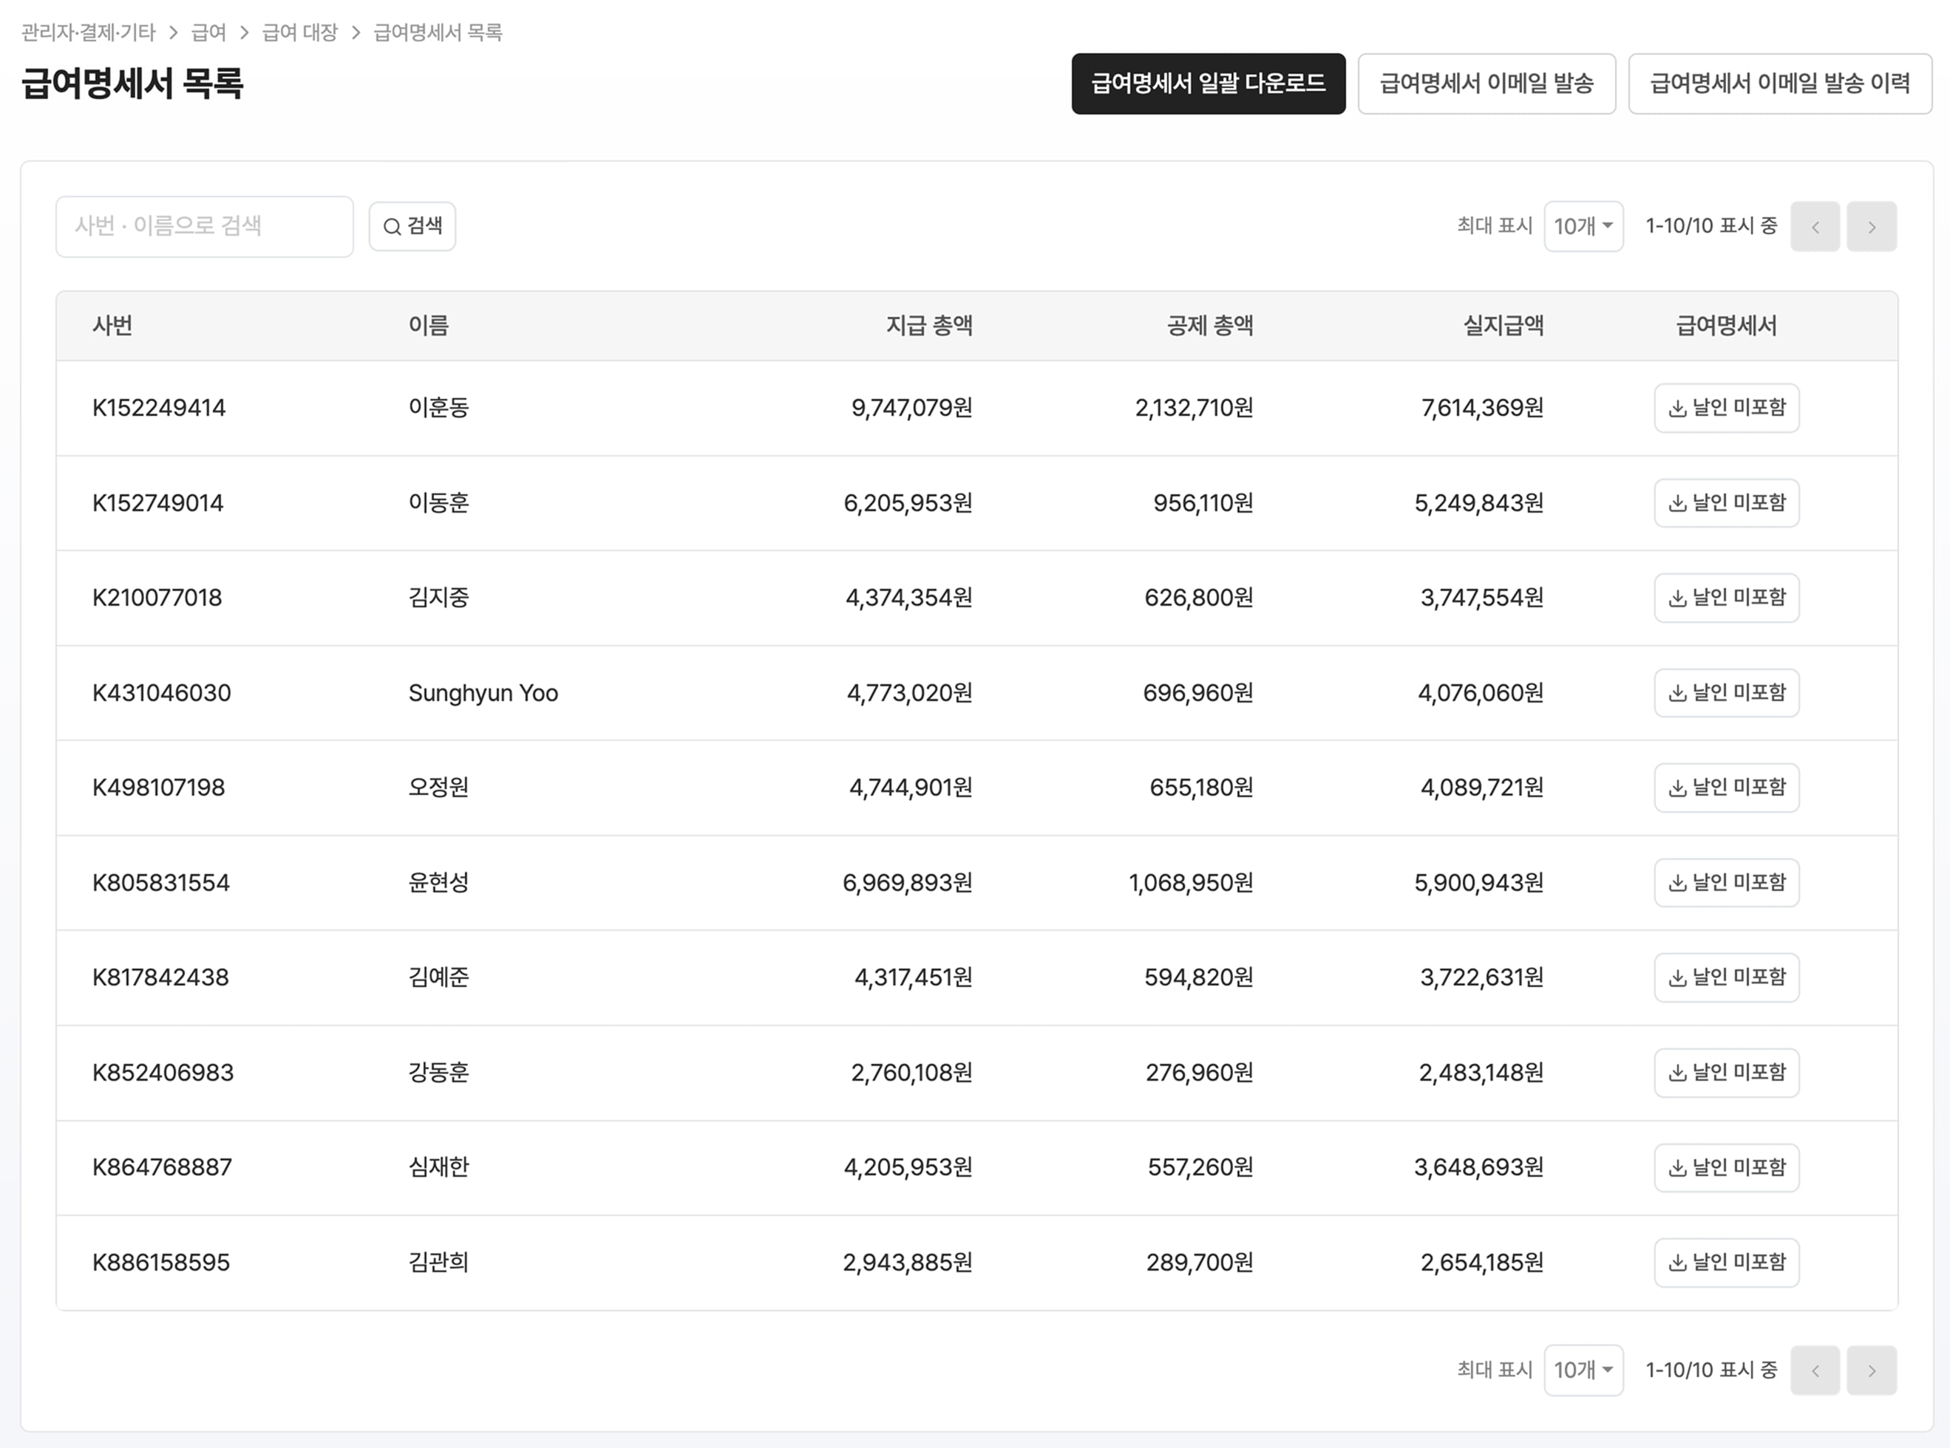Download Sunghyun Yoo's payslip without seal
This screenshot has height=1448, width=1950.
1725,692
